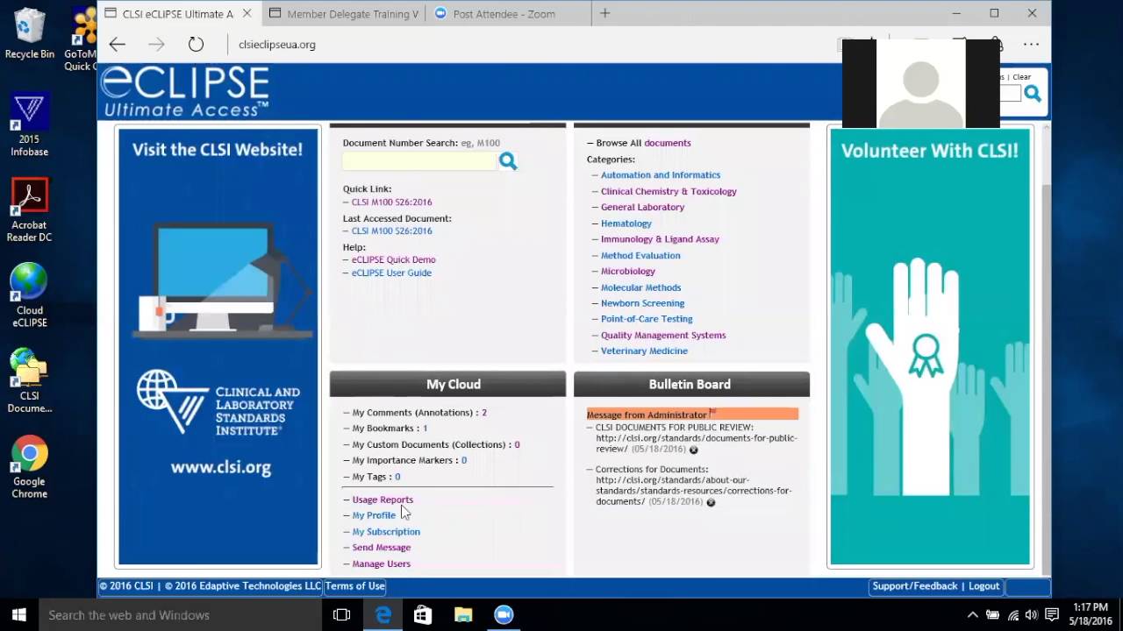
Task: Close the CLSI eCLIPSE Ultimate browser tab
Action: (247, 13)
